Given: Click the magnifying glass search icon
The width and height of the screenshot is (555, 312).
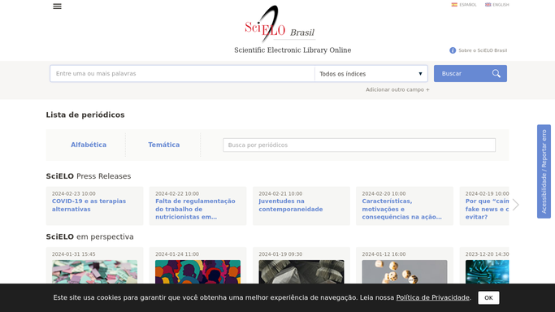Looking at the screenshot, I should point(496,74).
